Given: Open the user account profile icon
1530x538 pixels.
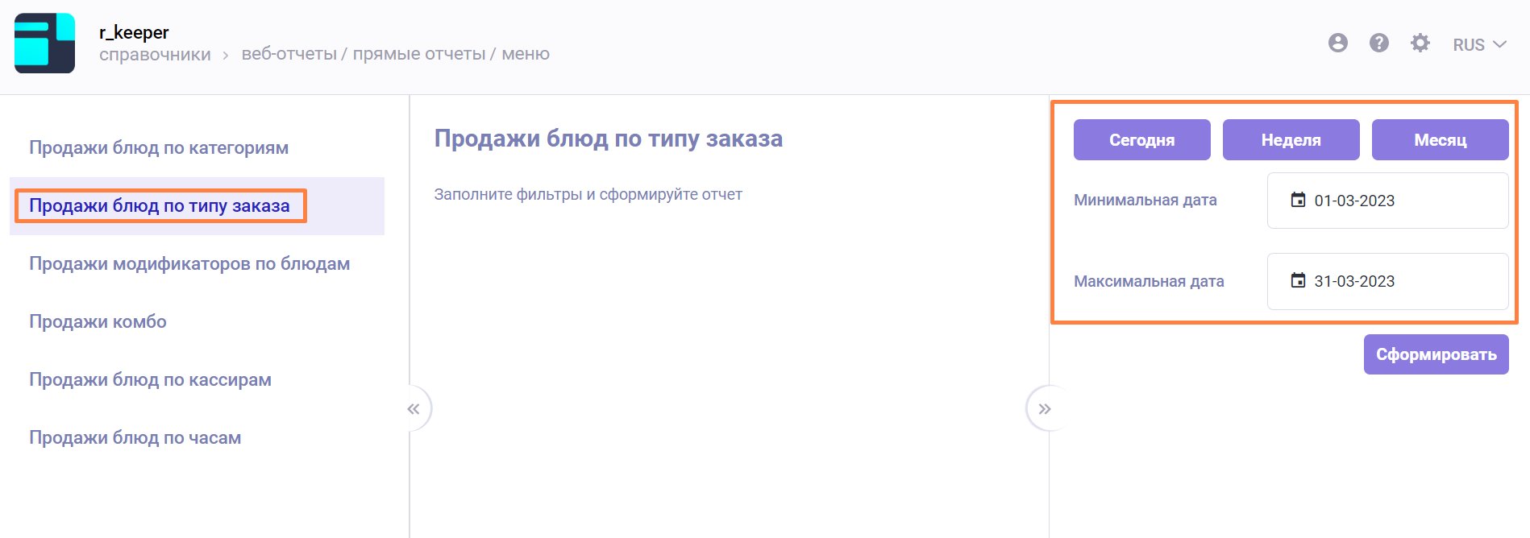Looking at the screenshot, I should click(x=1337, y=43).
